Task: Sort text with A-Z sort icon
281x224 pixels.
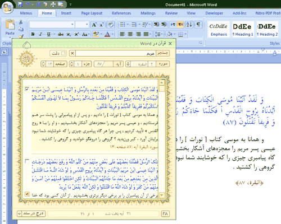Action: [189, 25]
